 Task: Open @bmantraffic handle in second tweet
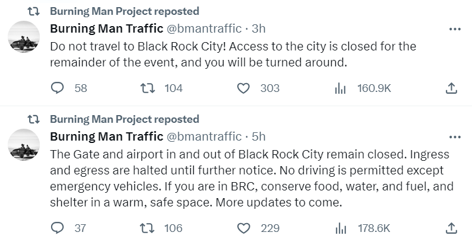click(x=204, y=136)
